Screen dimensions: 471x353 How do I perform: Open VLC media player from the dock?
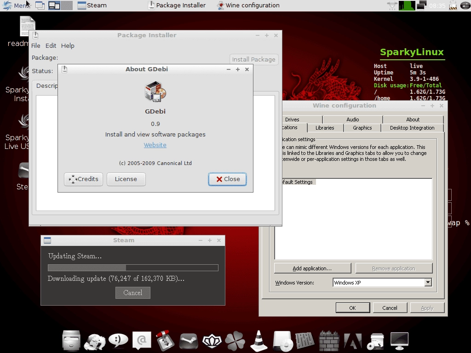[259, 340]
